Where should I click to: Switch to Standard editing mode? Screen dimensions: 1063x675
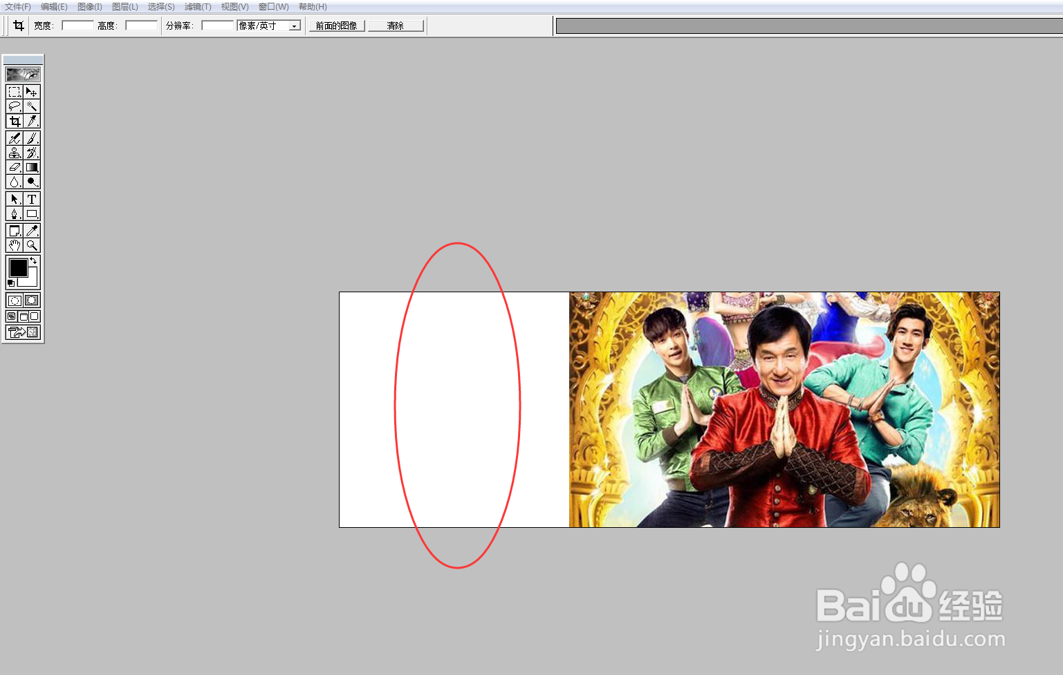tap(15, 301)
